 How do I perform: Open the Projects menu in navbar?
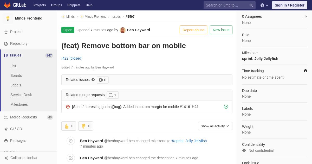(40, 5)
